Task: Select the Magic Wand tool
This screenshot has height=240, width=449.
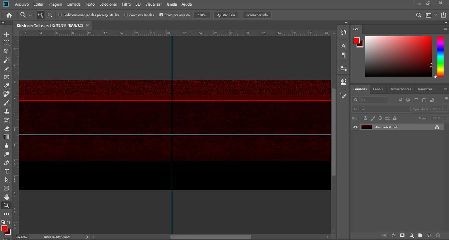Action: tap(6, 60)
